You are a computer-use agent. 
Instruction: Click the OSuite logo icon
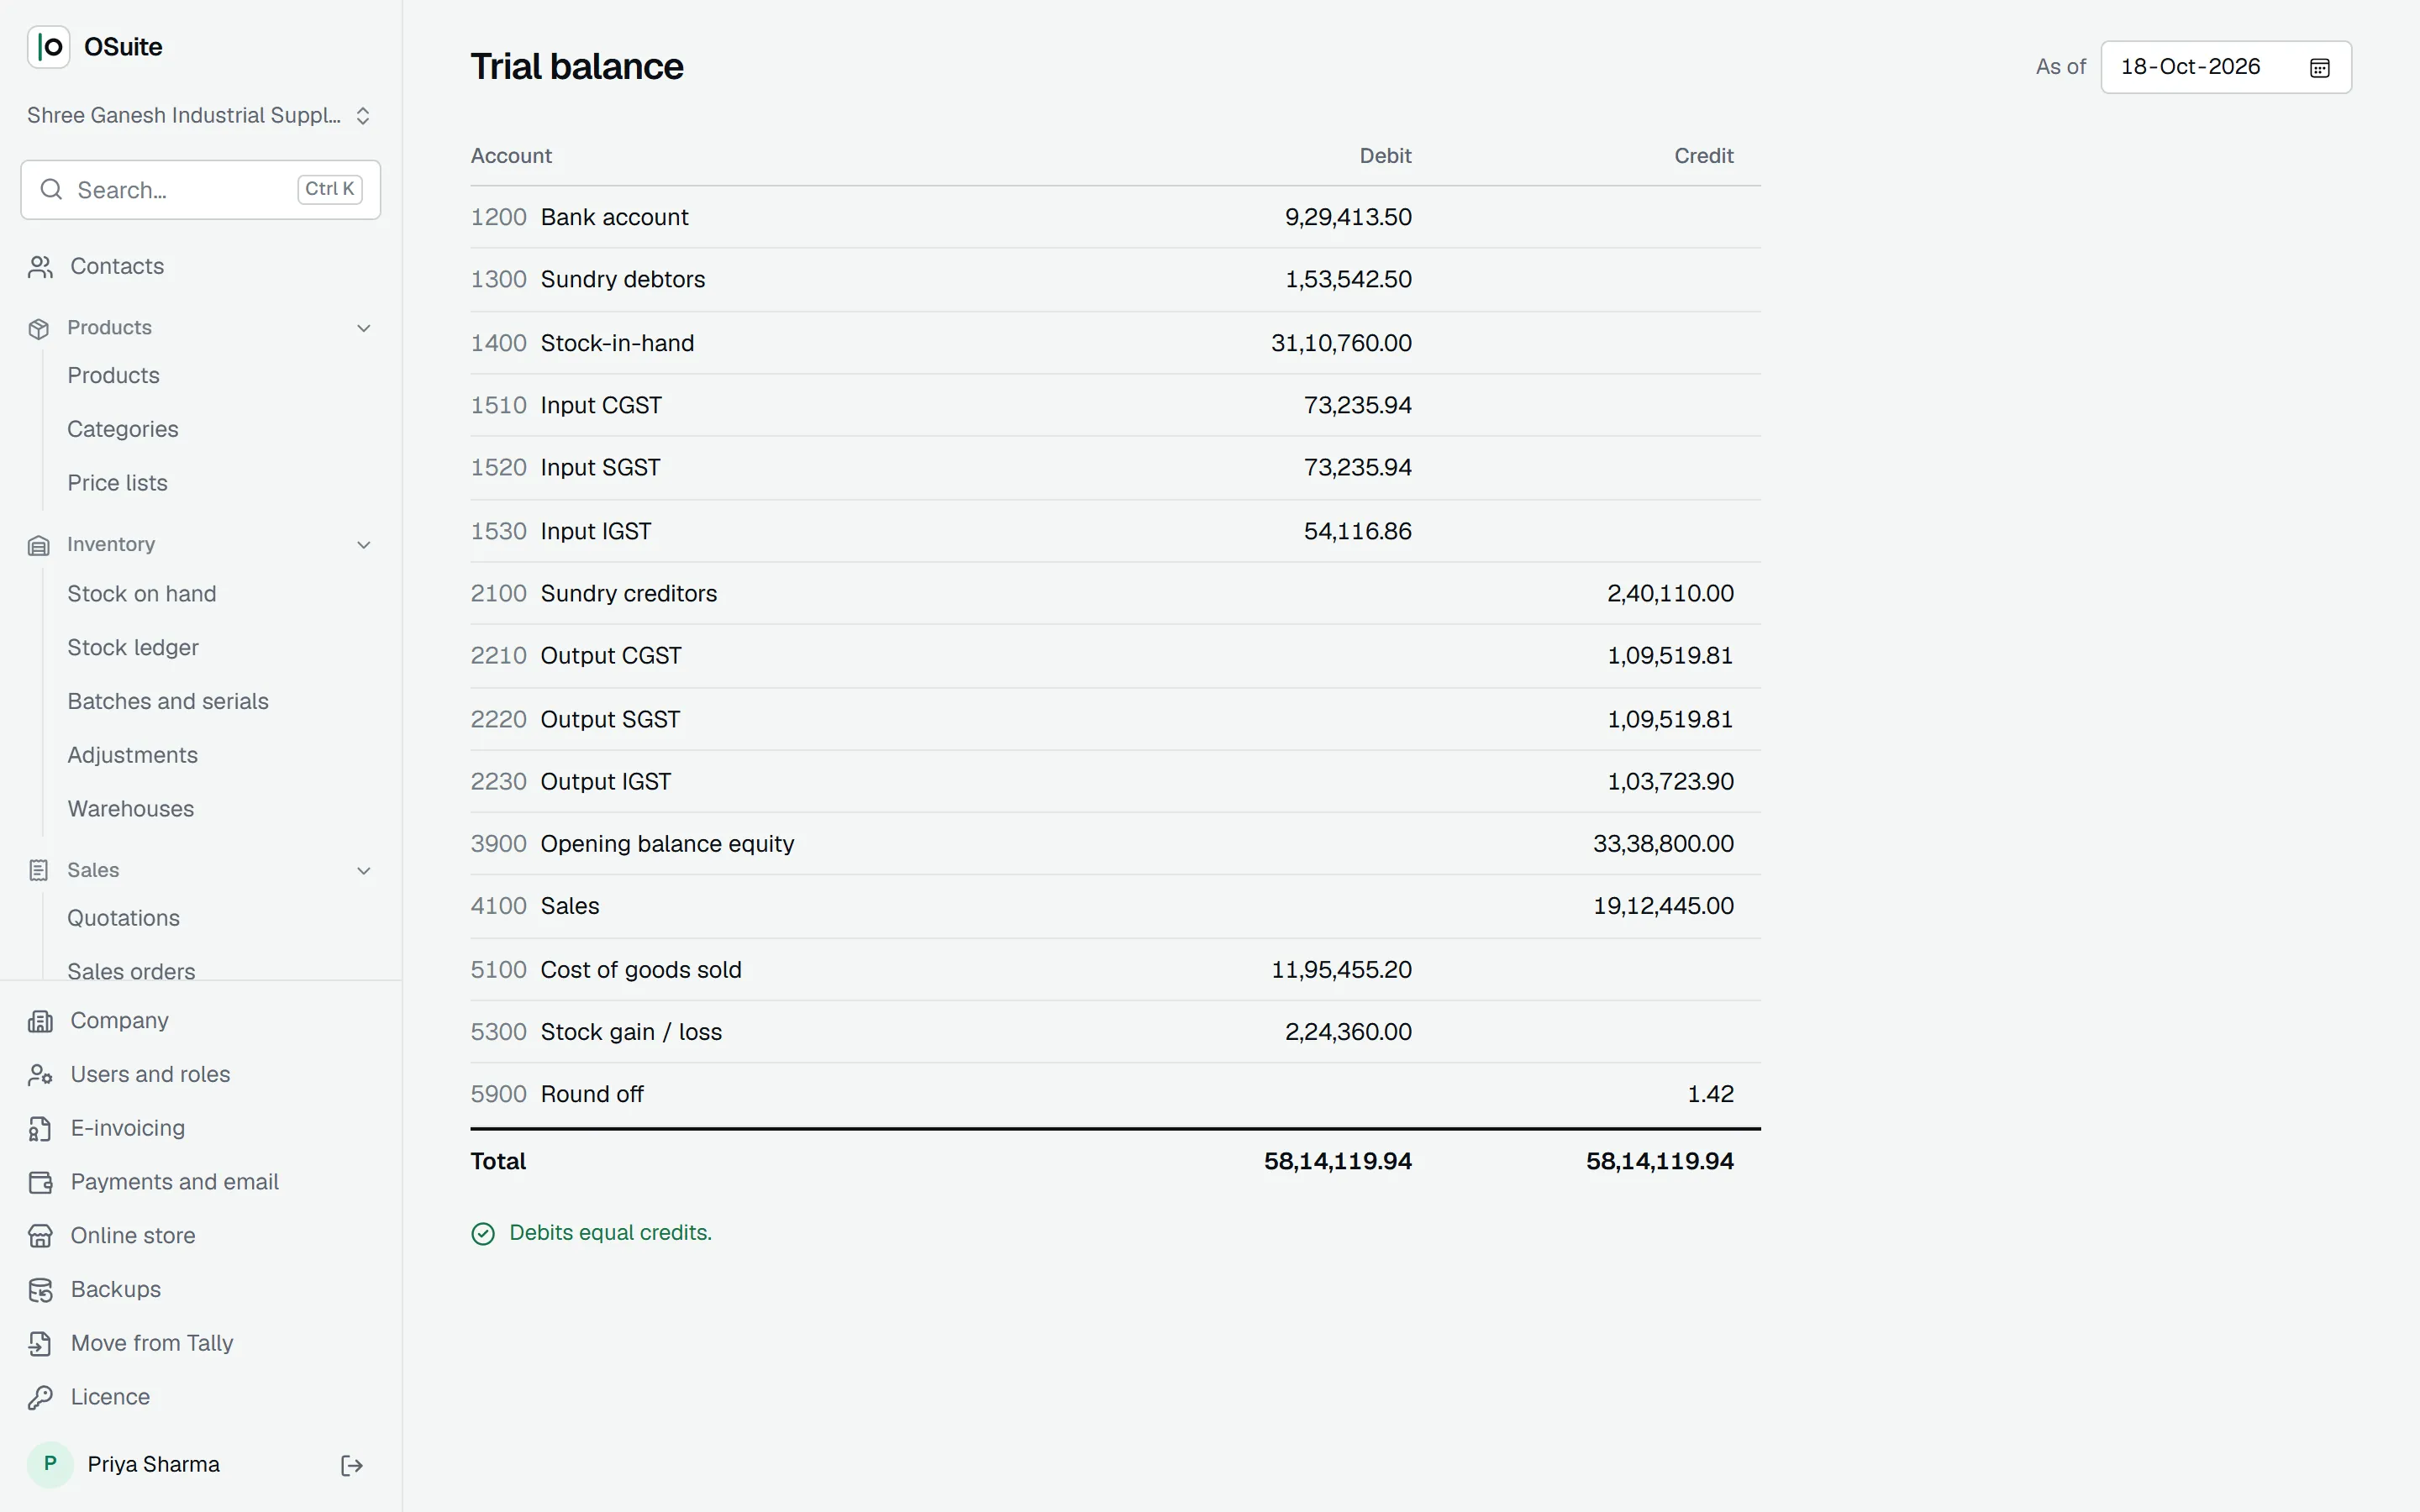tap(48, 47)
